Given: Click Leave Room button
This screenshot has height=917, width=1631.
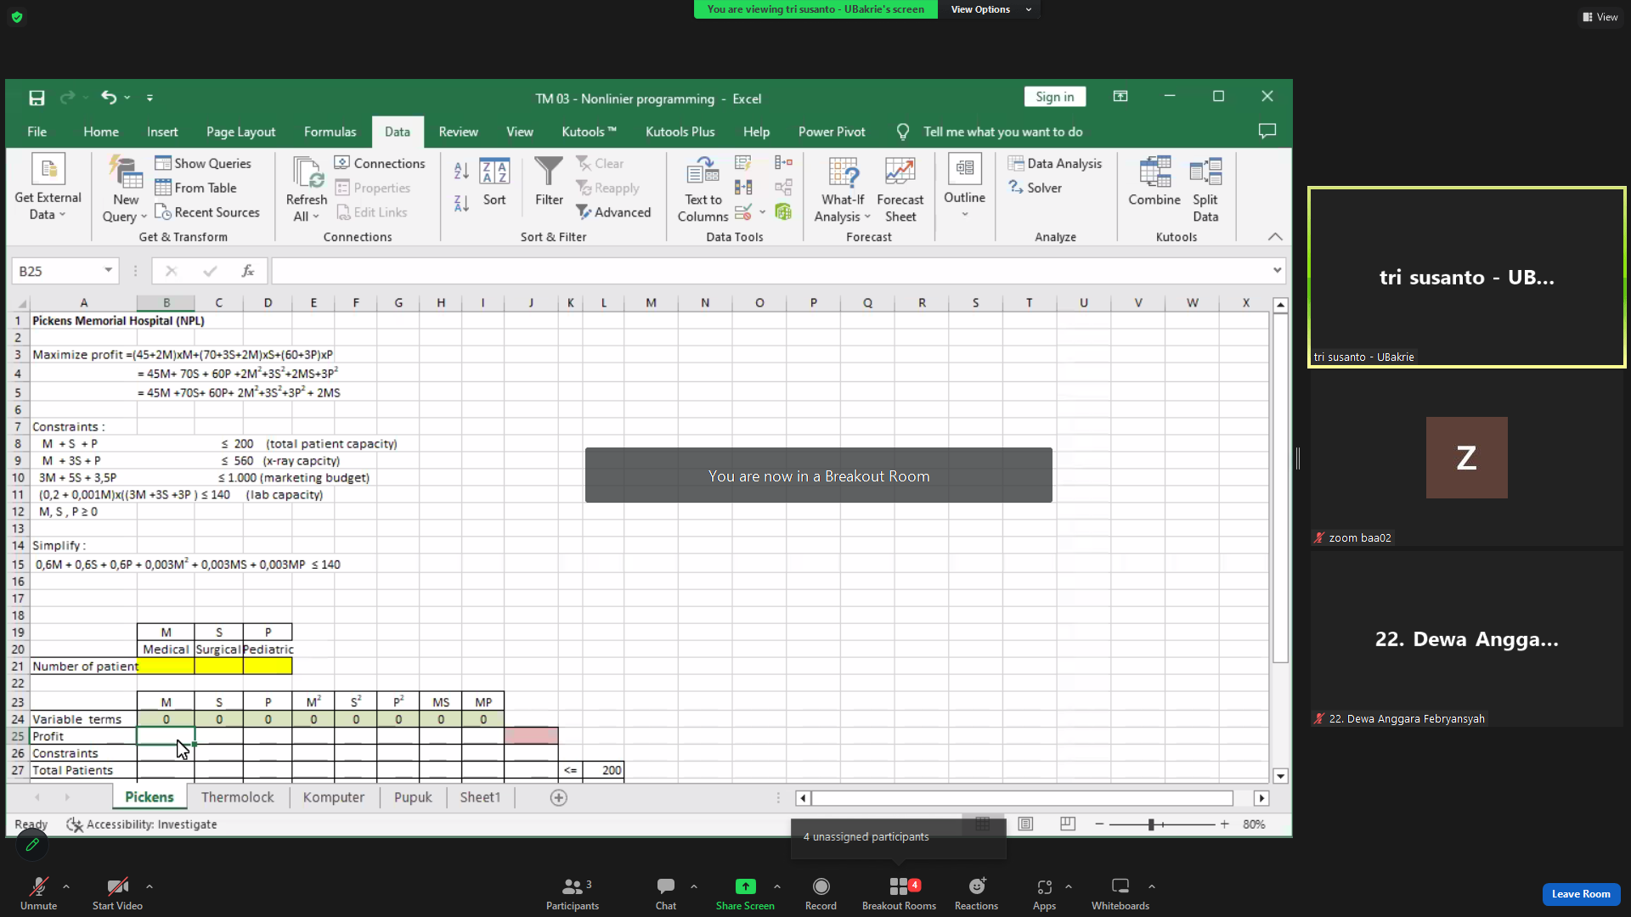Looking at the screenshot, I should tap(1581, 893).
